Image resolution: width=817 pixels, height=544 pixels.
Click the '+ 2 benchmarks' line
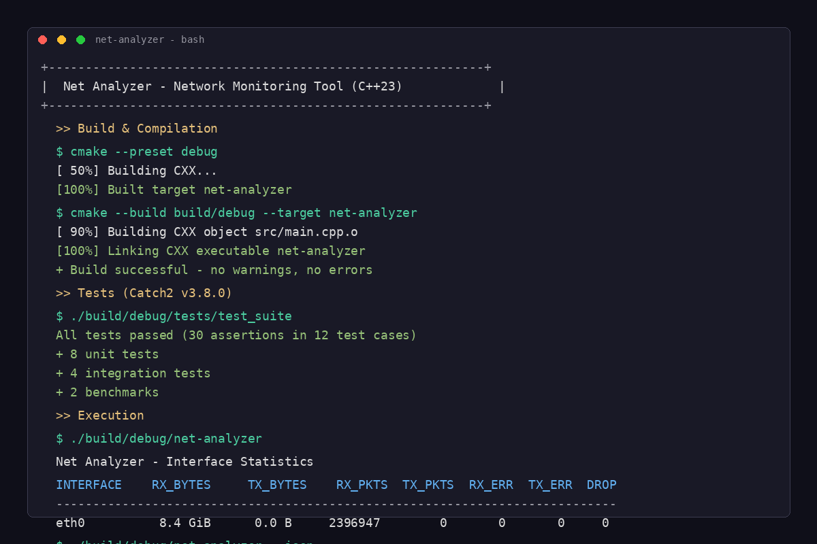click(x=108, y=392)
